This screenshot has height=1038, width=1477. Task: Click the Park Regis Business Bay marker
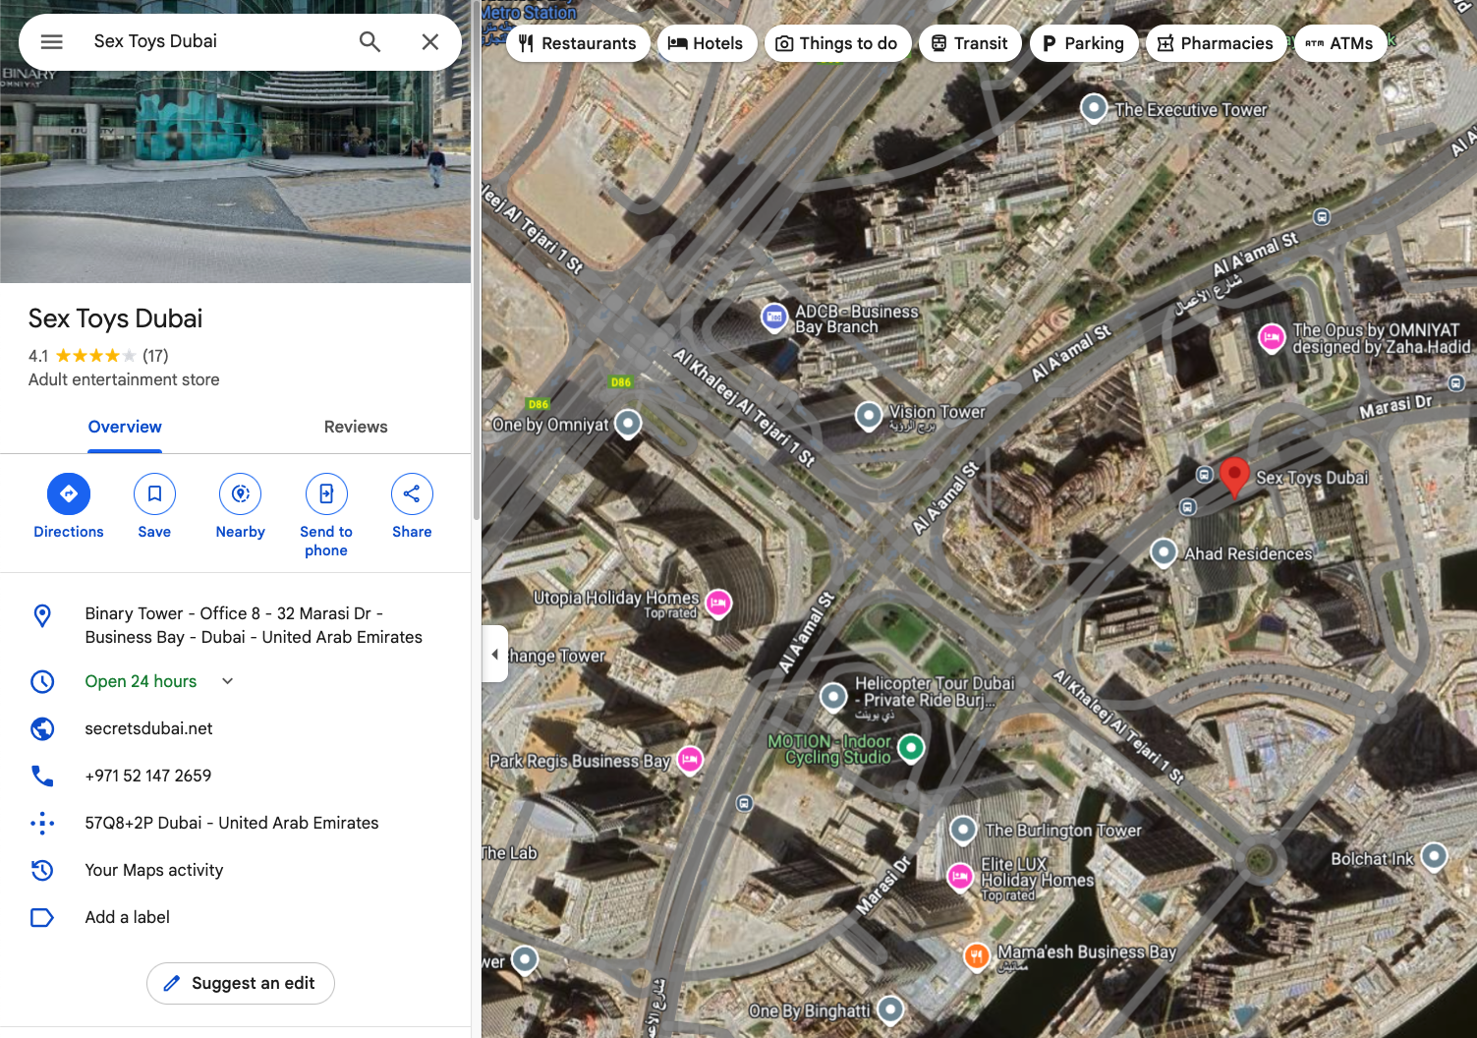coord(690,759)
